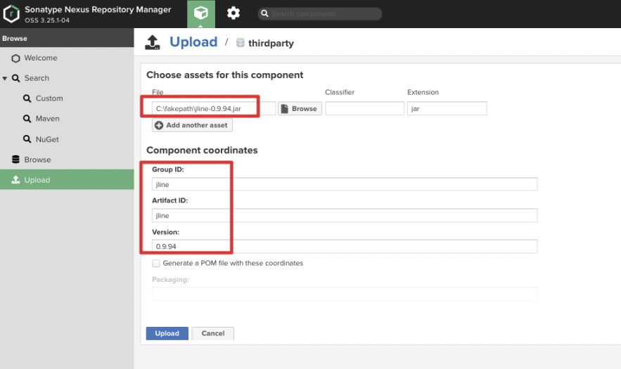Click the Custom search magnifier icon
Viewport: 621px width, 369px height.
pos(27,98)
